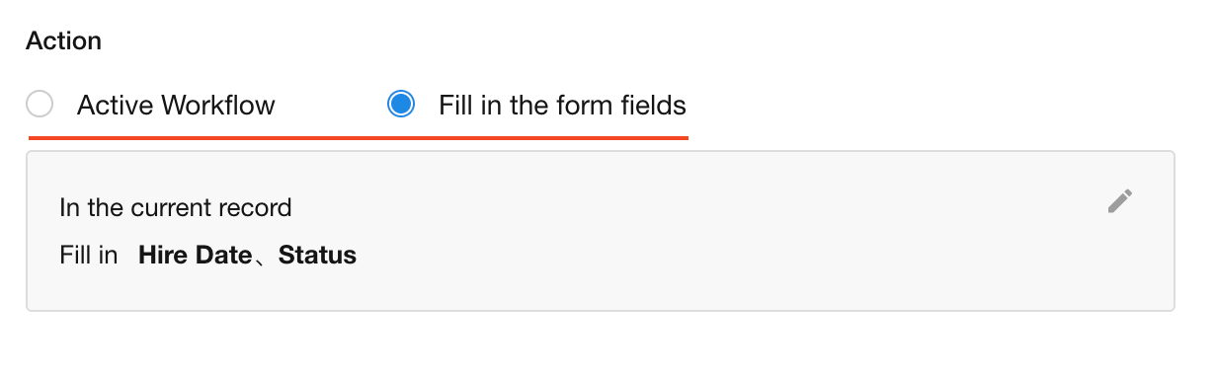The image size is (1215, 375).
Task: Click the Hire Date field name
Action: pos(195,256)
